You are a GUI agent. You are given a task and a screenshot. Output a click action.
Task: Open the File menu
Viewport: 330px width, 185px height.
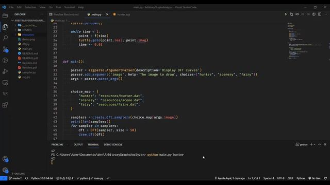(x=11, y=7)
